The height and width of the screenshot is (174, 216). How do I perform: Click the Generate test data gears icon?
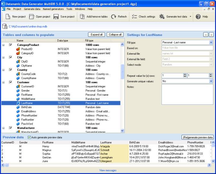point(162,17)
